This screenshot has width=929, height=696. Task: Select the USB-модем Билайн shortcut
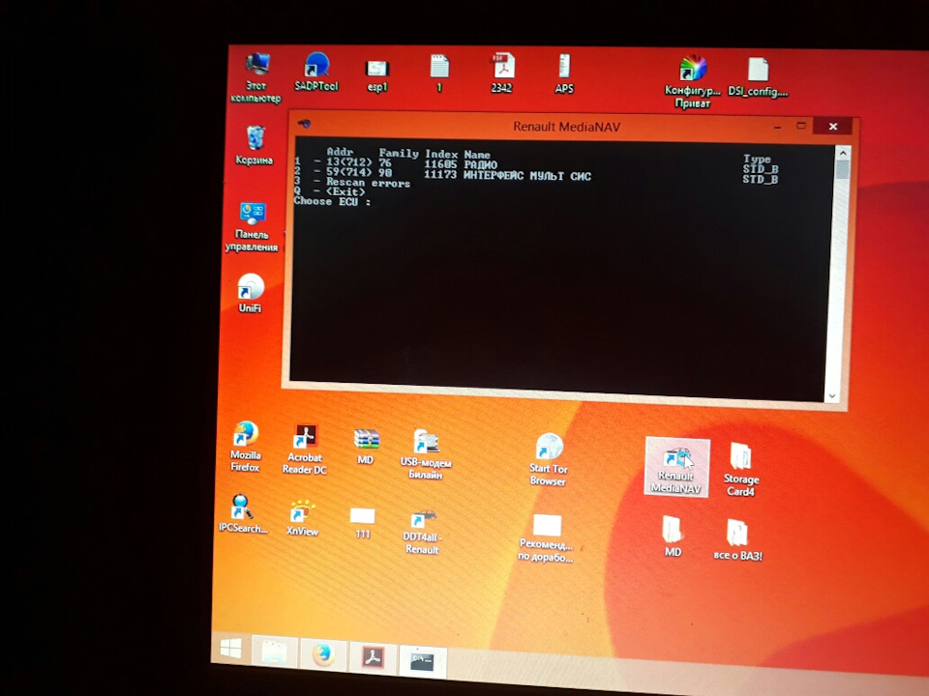426,448
